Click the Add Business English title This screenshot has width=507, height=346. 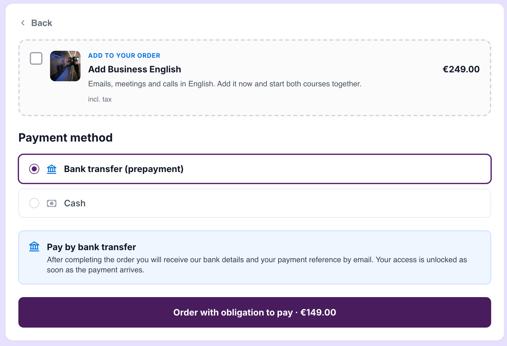point(135,69)
